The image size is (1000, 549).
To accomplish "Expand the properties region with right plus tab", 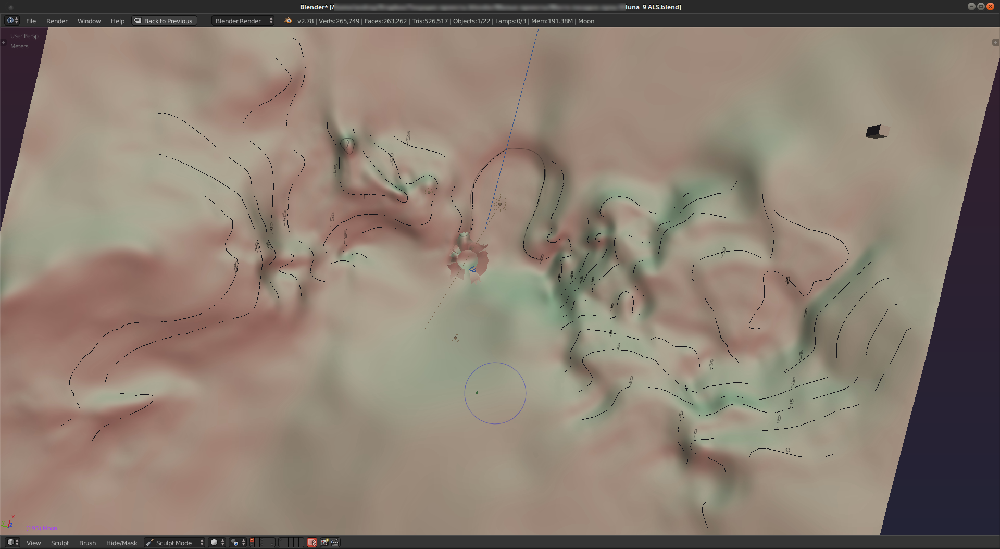I will click(996, 42).
